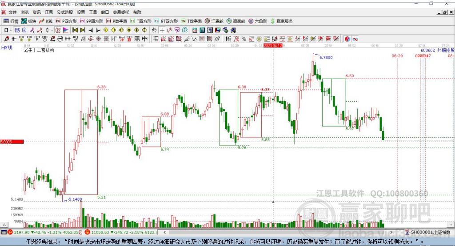The image size is (455, 246).
Task: Open the 公式选股 menu
Action: [65, 12]
